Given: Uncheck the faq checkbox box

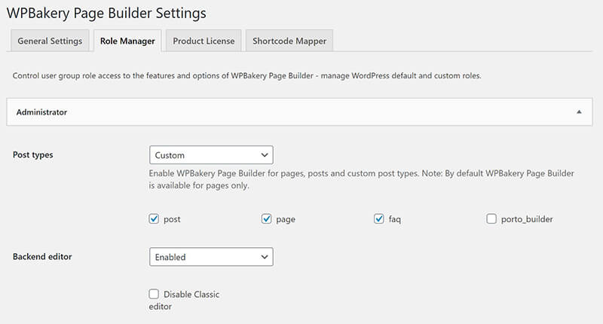Looking at the screenshot, I should point(378,219).
